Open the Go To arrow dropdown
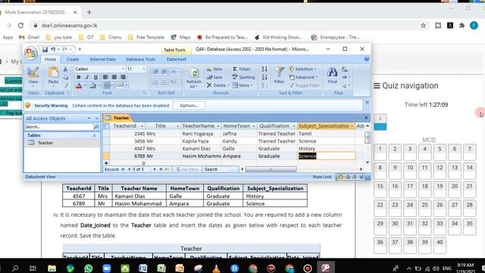The width and height of the screenshot is (485, 273). click(346, 77)
